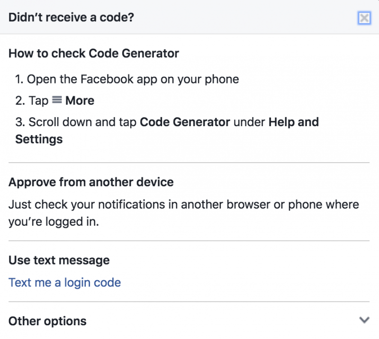Click step 1 Open the Facebook app text
The image size is (379, 339).
[x=127, y=79]
